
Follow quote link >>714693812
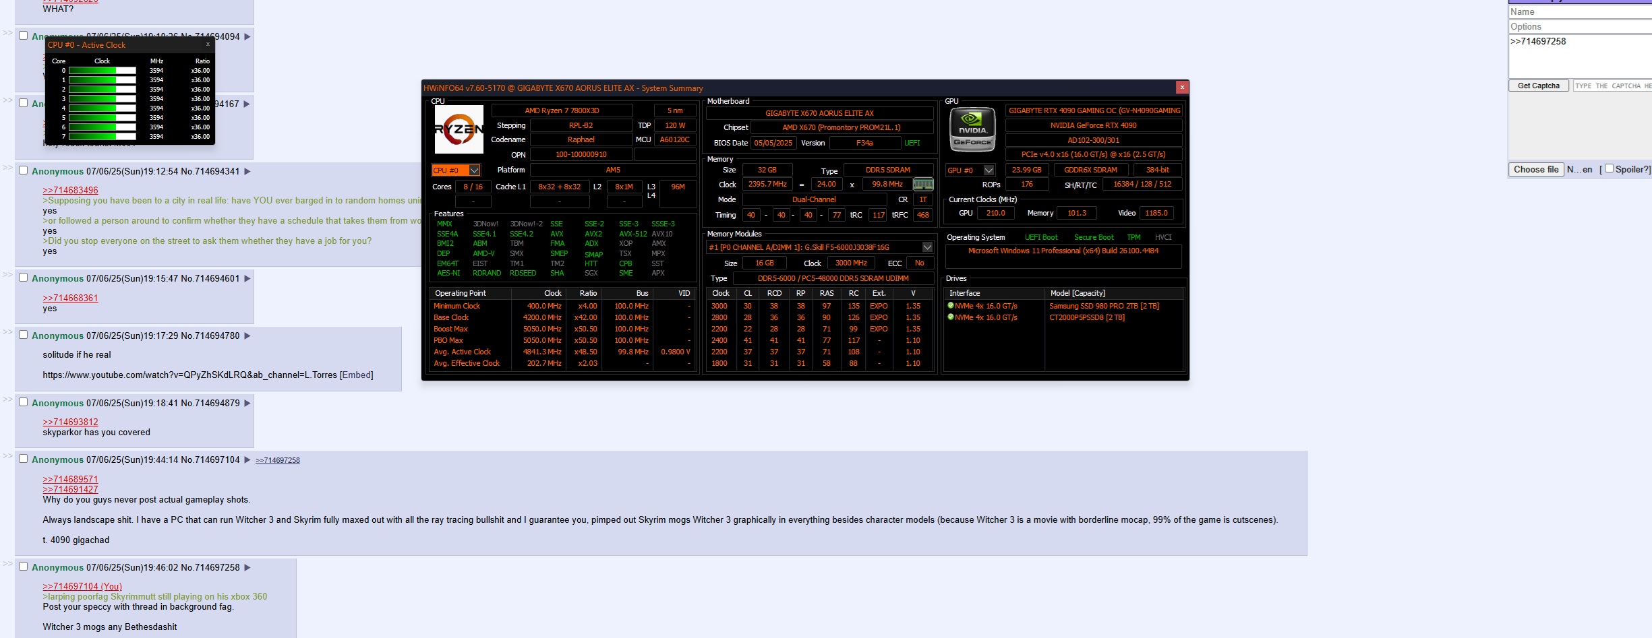click(x=70, y=422)
